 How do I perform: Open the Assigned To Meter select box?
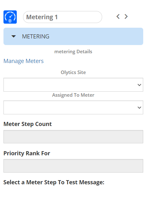coord(73,107)
